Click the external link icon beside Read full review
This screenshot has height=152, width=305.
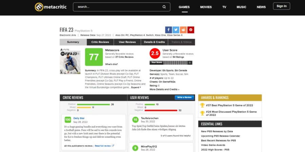pos(113,146)
